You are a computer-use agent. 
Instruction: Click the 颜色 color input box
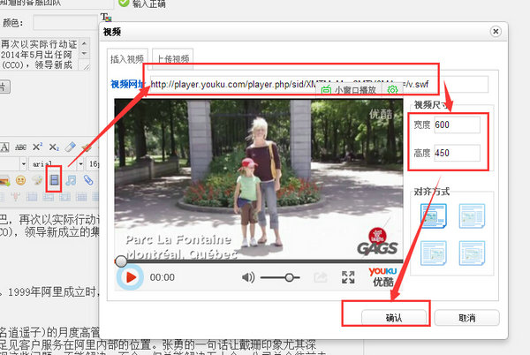[x=65, y=23]
